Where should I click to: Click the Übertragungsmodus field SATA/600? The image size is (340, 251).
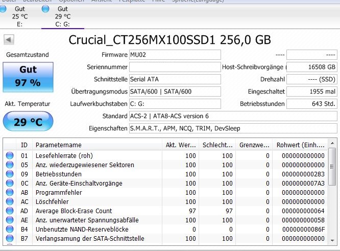coord(175,92)
